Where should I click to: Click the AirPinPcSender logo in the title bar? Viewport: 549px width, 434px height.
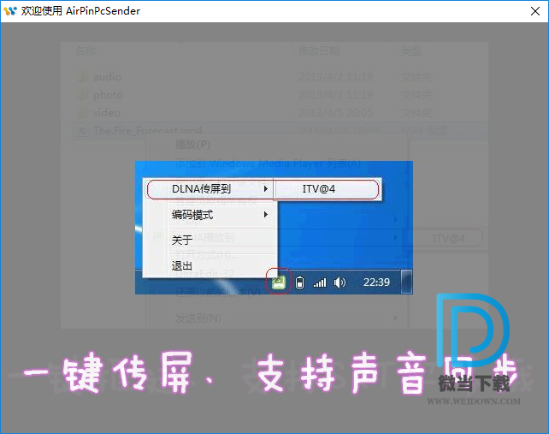click(10, 11)
